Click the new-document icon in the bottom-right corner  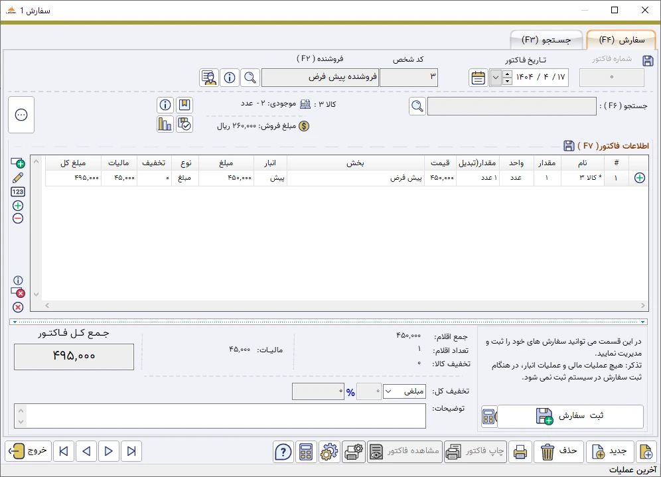click(646, 452)
